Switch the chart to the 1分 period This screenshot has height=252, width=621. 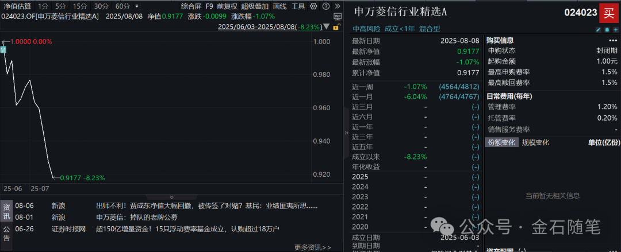coord(43,6)
